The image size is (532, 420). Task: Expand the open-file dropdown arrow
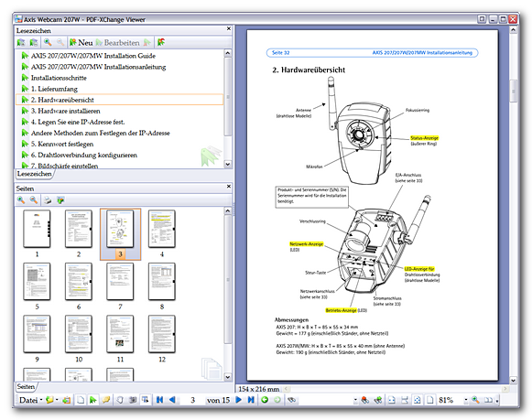click(57, 400)
